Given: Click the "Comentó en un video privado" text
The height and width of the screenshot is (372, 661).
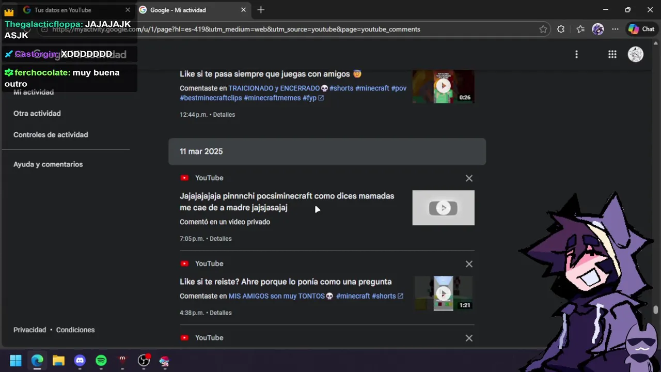Looking at the screenshot, I should tap(225, 222).
